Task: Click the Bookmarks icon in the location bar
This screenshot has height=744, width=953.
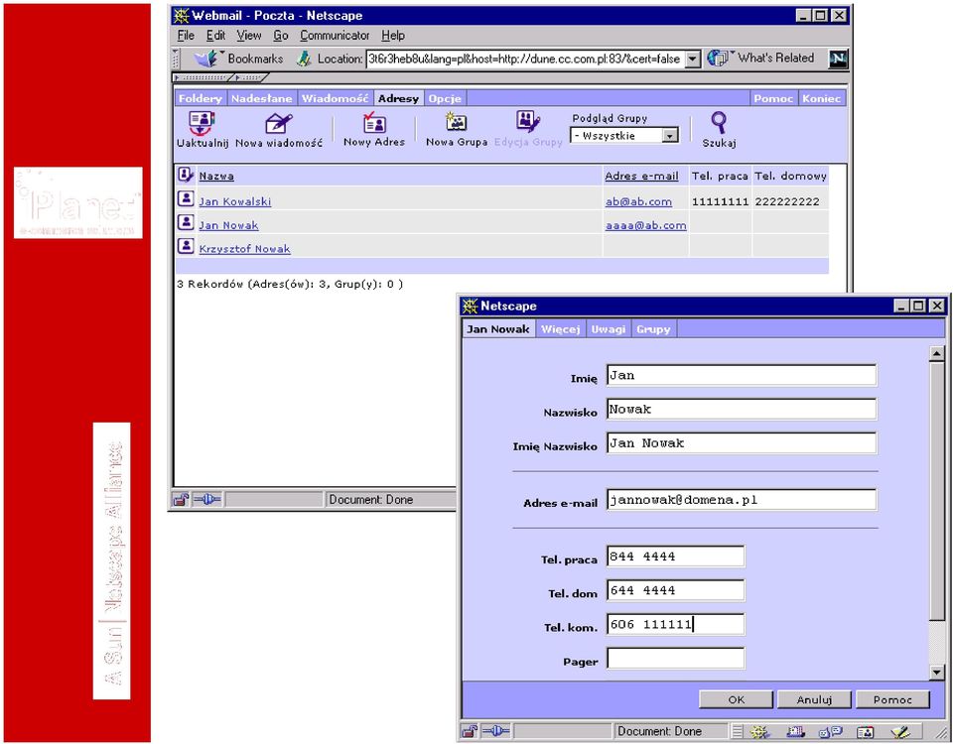Action: pos(206,59)
